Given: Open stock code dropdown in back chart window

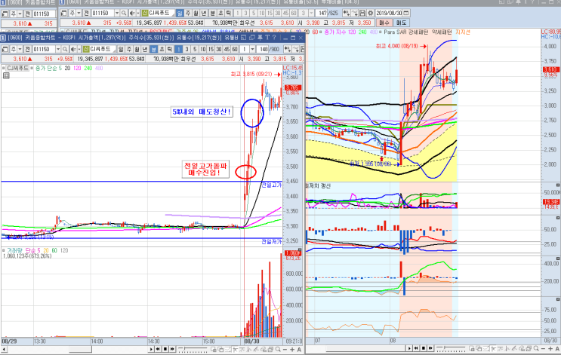Looking at the screenshot, I should click(x=117, y=13).
